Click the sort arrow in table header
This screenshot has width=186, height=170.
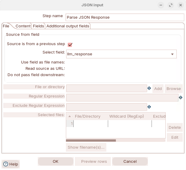(70, 116)
